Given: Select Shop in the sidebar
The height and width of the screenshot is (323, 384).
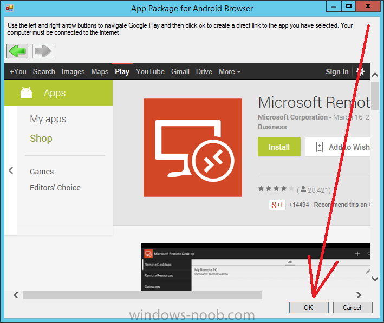Looking at the screenshot, I should click(41, 139).
